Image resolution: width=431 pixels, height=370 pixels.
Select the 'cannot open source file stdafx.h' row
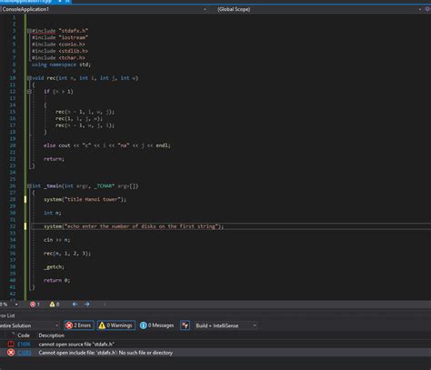click(x=215, y=344)
